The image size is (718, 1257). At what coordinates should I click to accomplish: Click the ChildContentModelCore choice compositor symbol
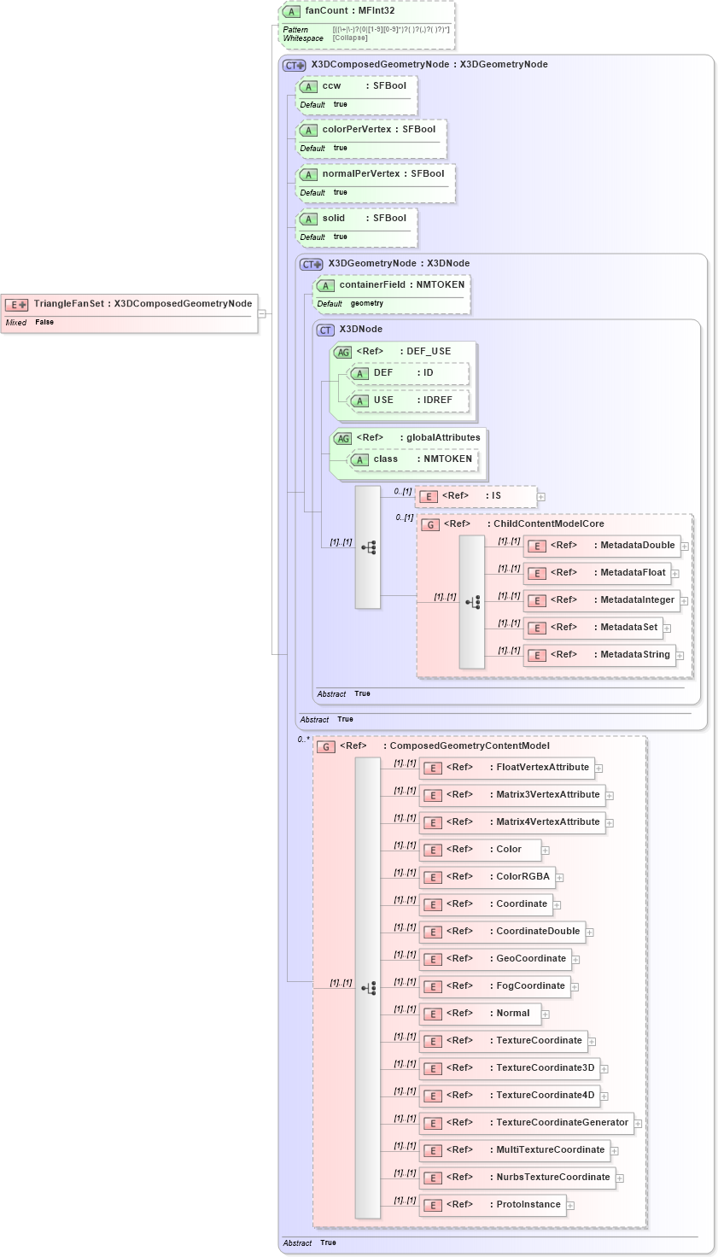472,602
